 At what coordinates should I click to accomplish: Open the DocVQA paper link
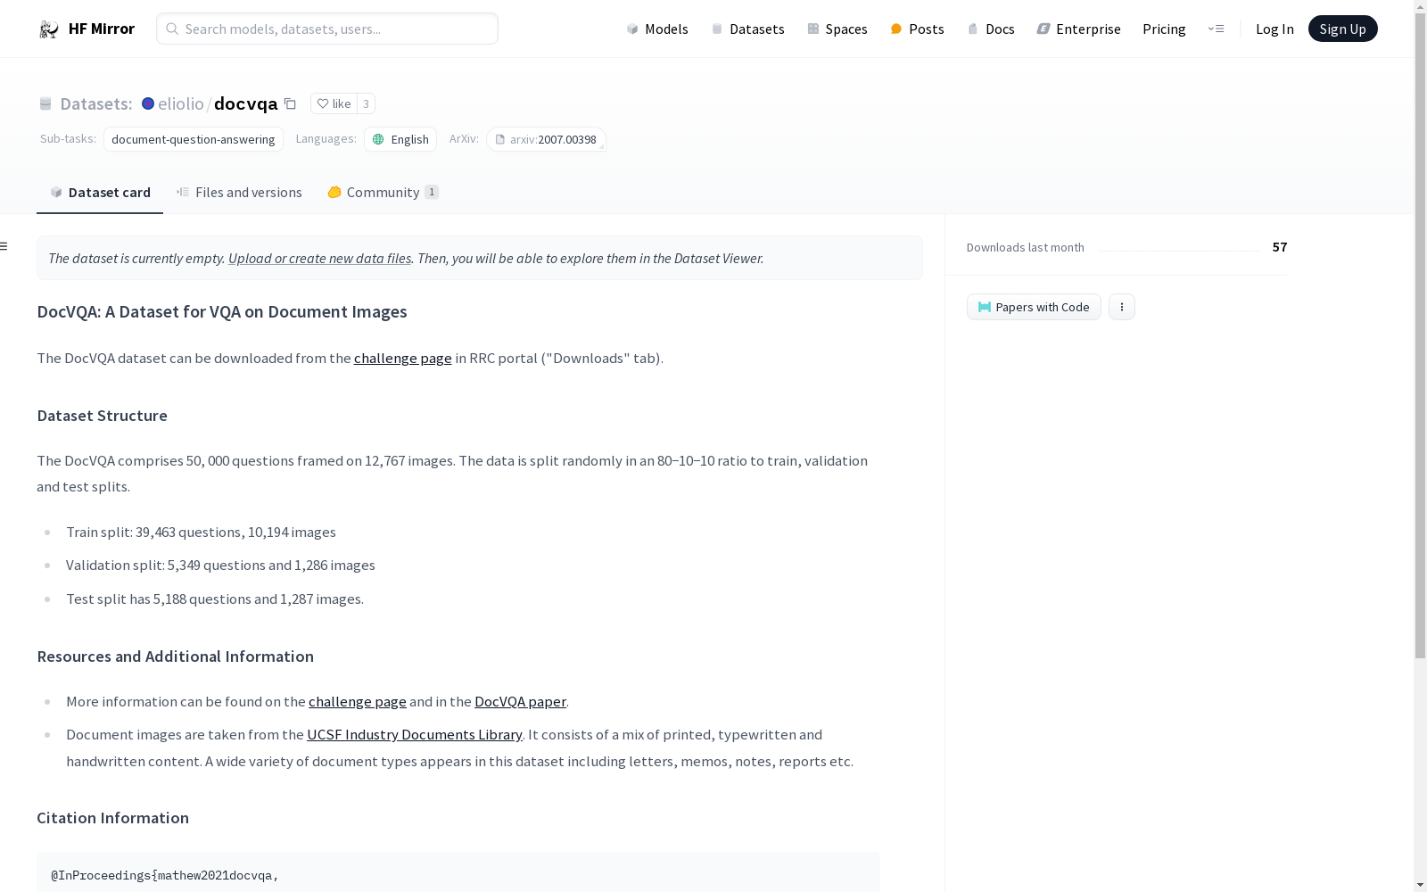click(x=520, y=702)
